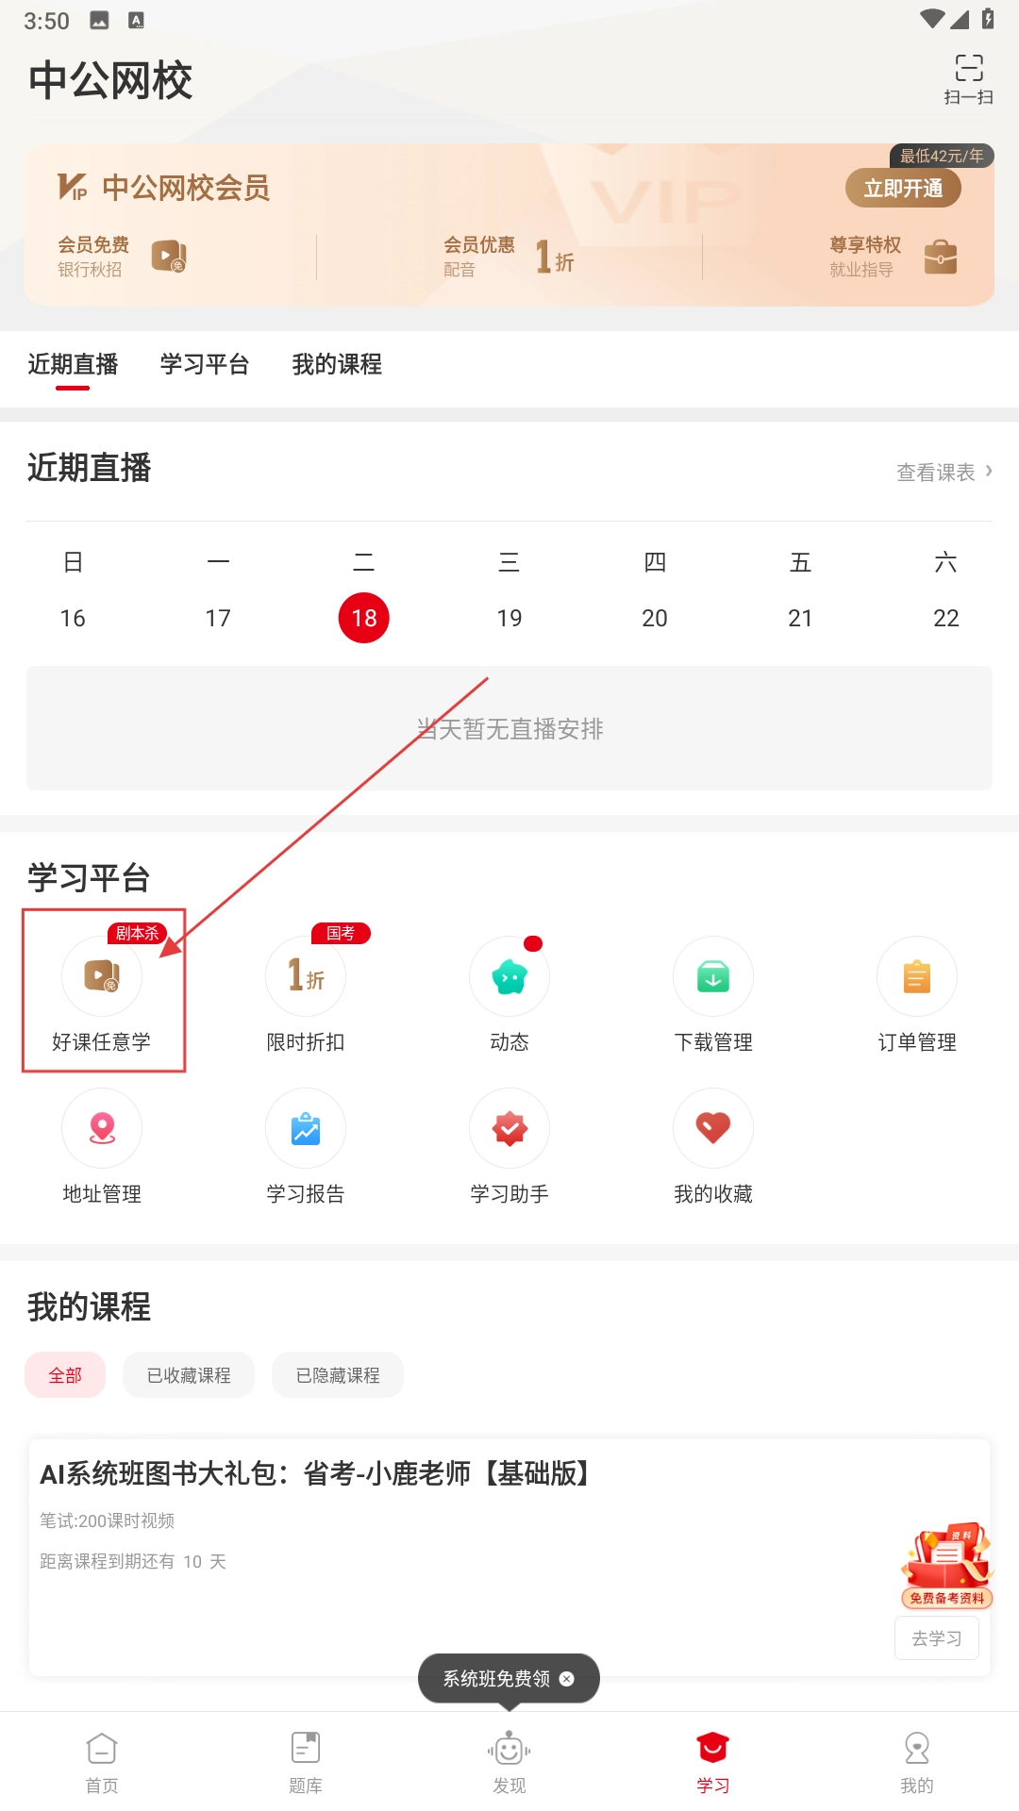Image resolution: width=1019 pixels, height=1811 pixels.
Task: Open 订单管理 order management
Action: [x=917, y=977]
